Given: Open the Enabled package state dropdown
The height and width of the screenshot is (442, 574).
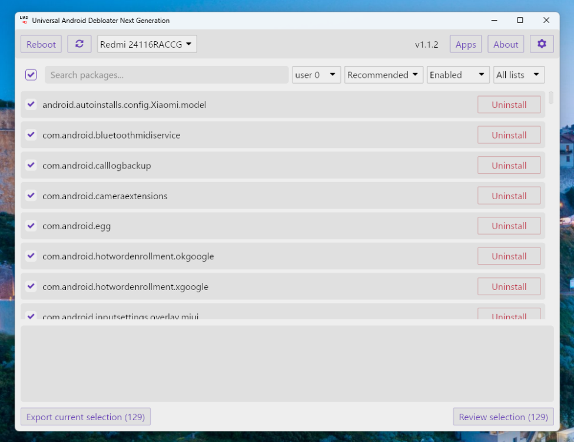Looking at the screenshot, I should click(458, 75).
